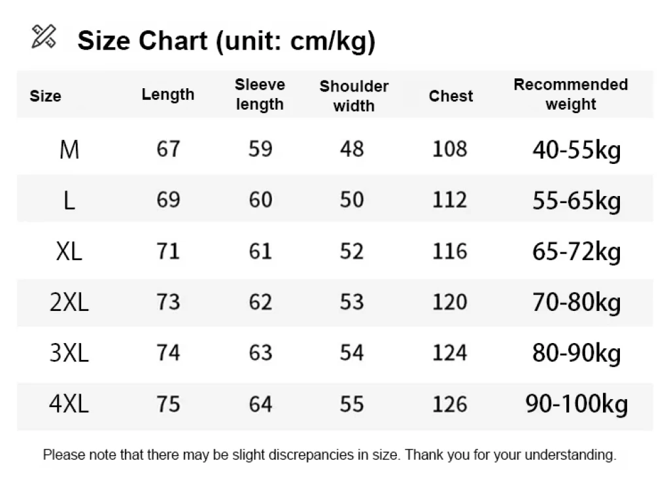
Task: Click chest value 116 for XL
Action: pos(450,251)
